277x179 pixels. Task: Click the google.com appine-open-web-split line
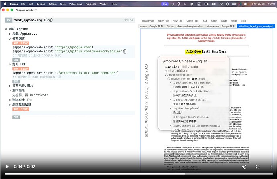pyautogui.click(x=53, y=47)
